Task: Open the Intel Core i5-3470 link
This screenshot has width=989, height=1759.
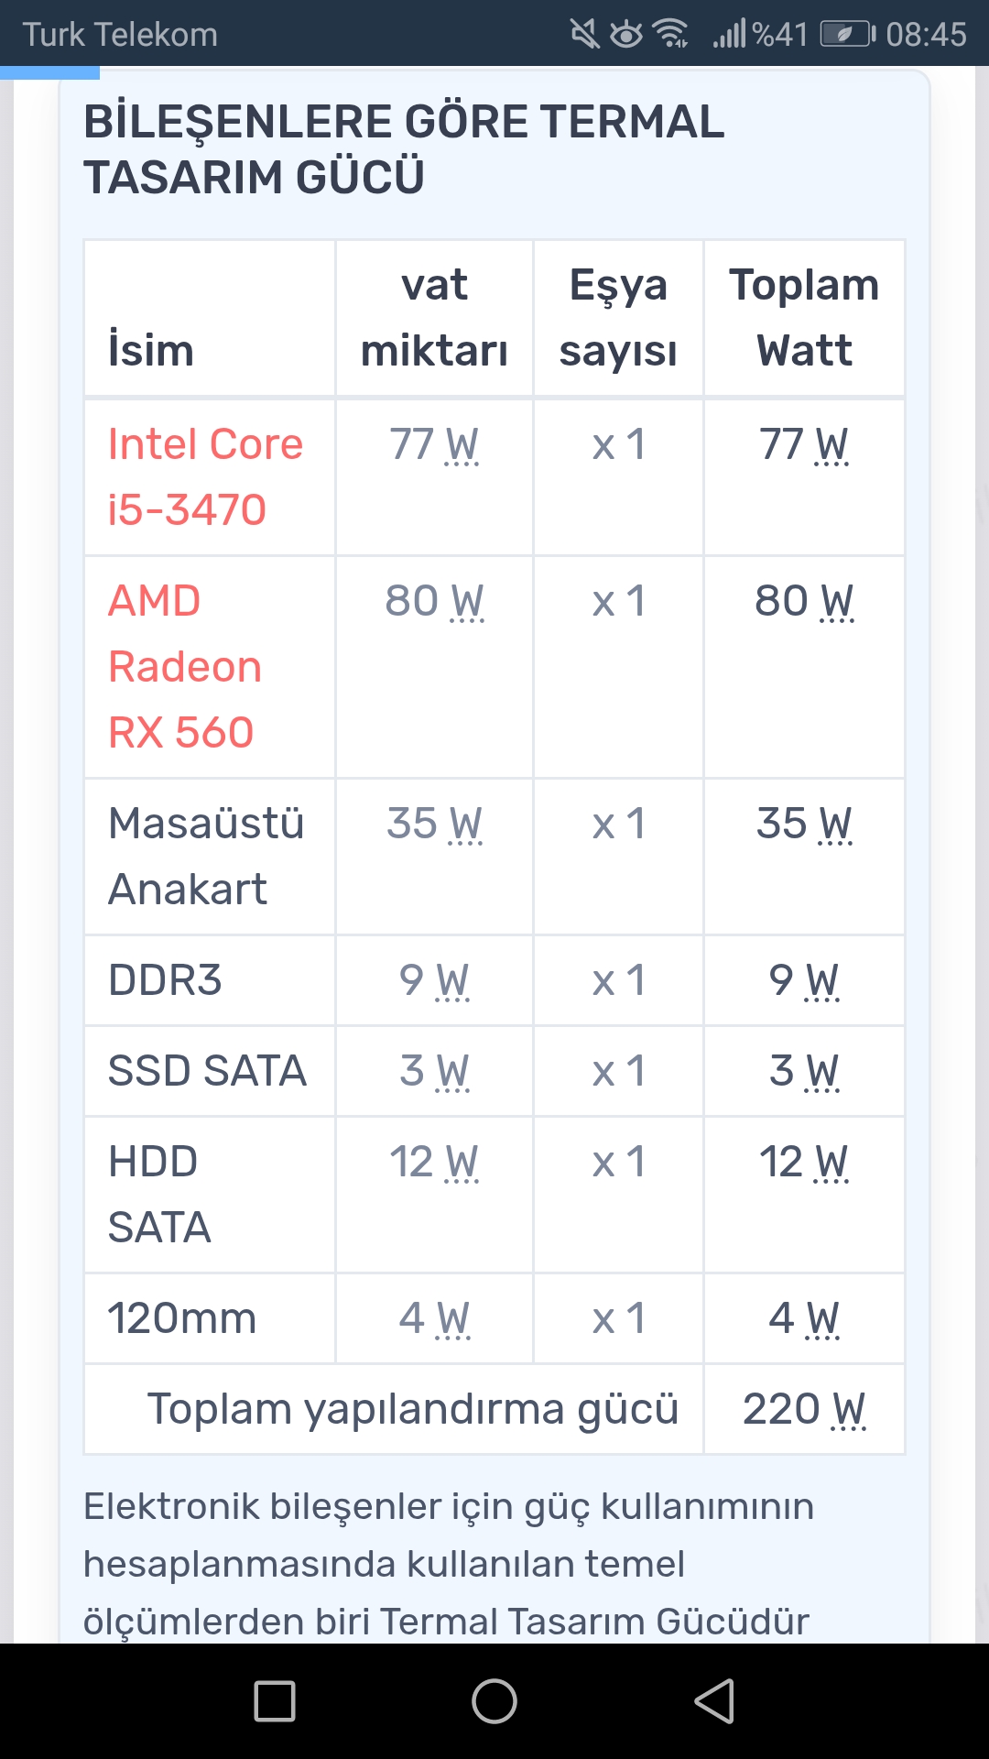Action: 205,476
